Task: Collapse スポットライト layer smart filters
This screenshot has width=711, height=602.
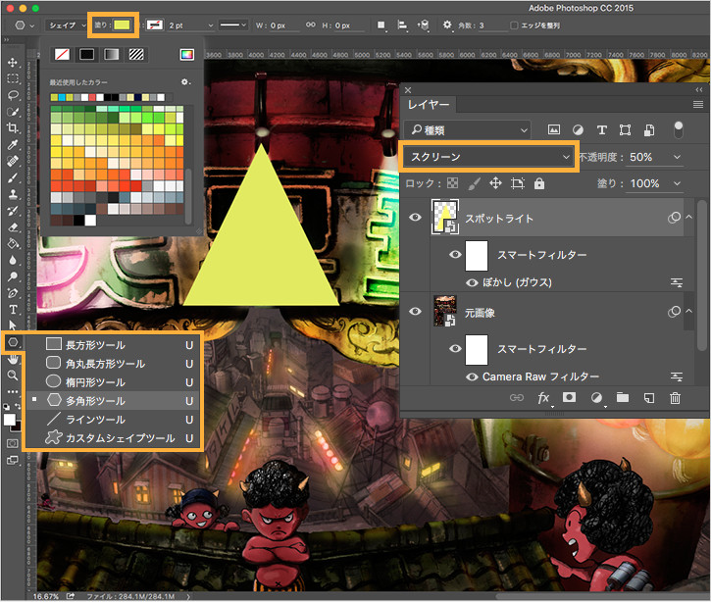Action: click(x=688, y=217)
